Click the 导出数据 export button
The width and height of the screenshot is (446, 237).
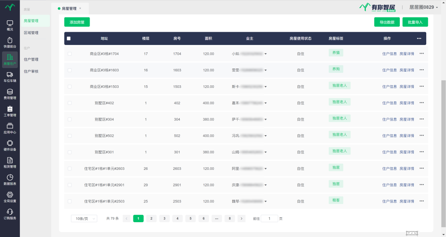[x=387, y=22]
